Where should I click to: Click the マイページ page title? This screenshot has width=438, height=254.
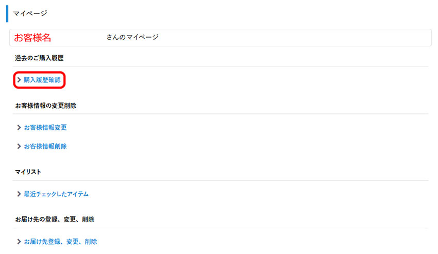point(30,13)
